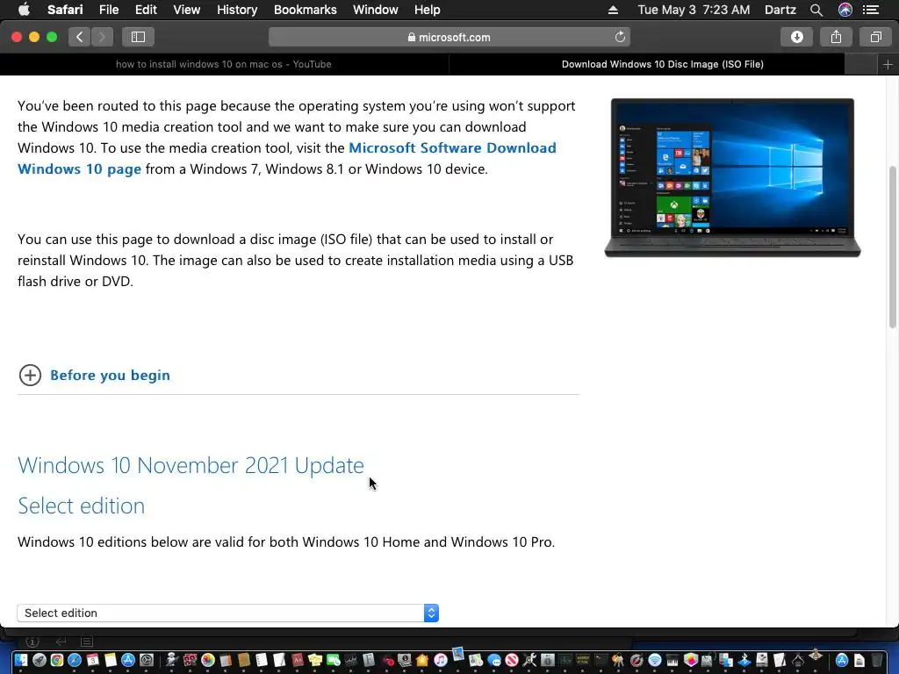Open the Help menu
This screenshot has width=899, height=674.
click(428, 10)
